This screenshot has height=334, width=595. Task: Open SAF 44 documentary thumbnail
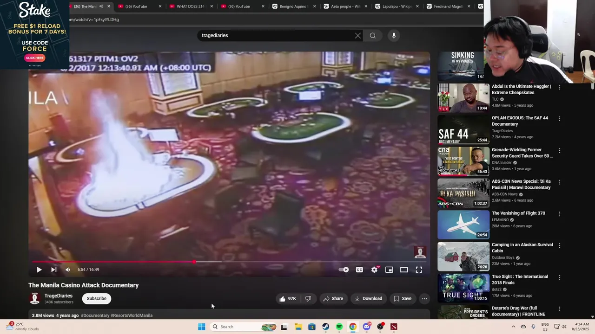pos(463,129)
